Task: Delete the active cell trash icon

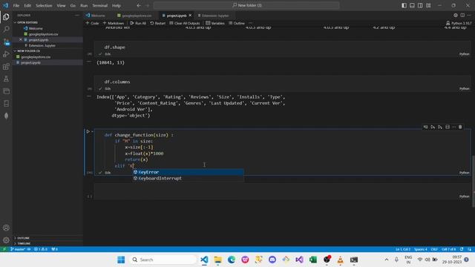Action: pos(460,127)
